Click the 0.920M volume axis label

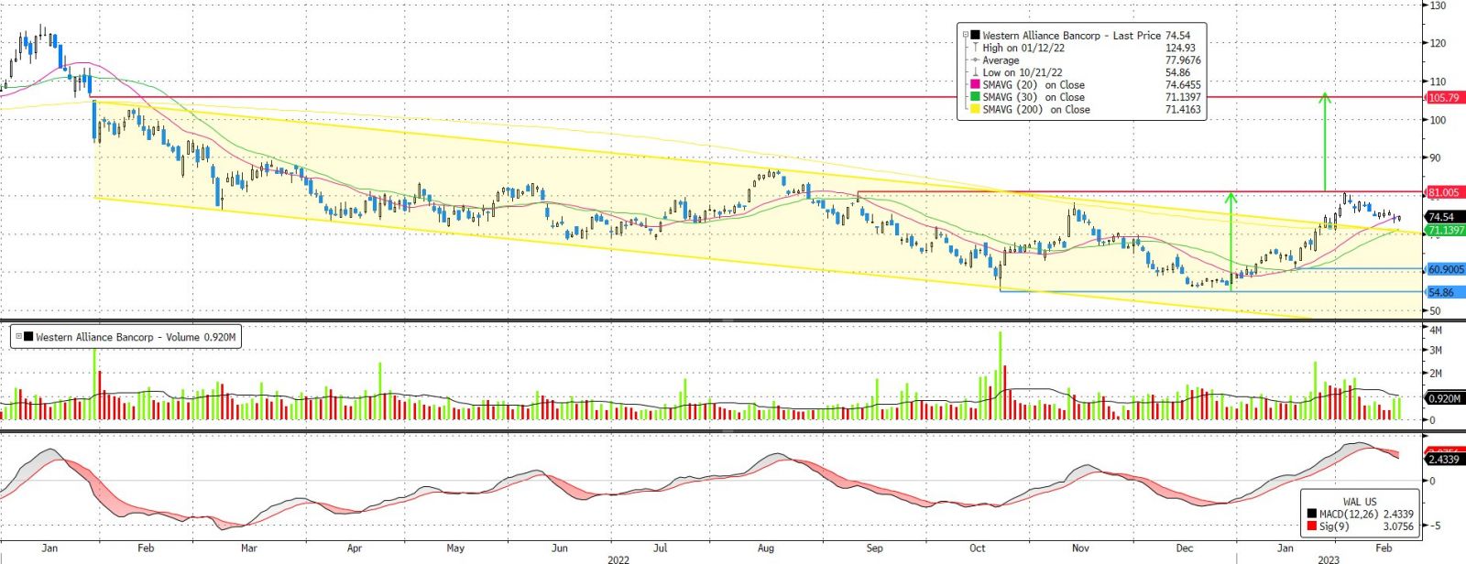coord(1445,399)
